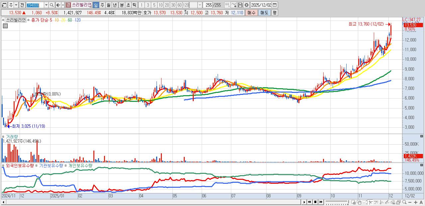The height and width of the screenshot is (206, 425).
Task: Click the green 60 moving average label
Action: coord(70,20)
